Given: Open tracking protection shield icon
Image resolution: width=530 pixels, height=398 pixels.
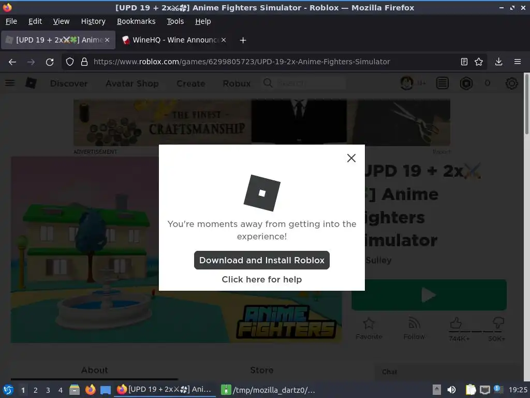Looking at the screenshot, I should click(x=70, y=62).
